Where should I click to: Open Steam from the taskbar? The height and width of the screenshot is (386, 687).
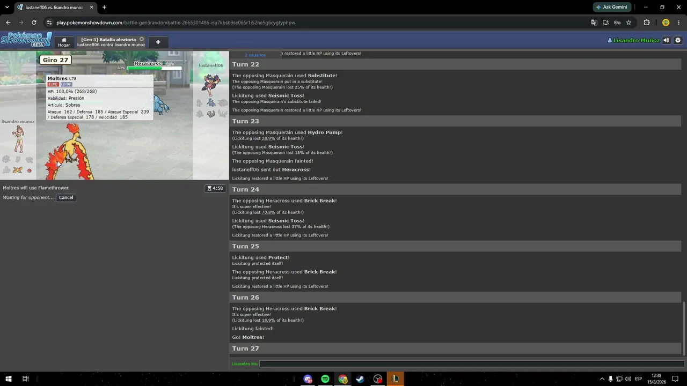(x=360, y=379)
